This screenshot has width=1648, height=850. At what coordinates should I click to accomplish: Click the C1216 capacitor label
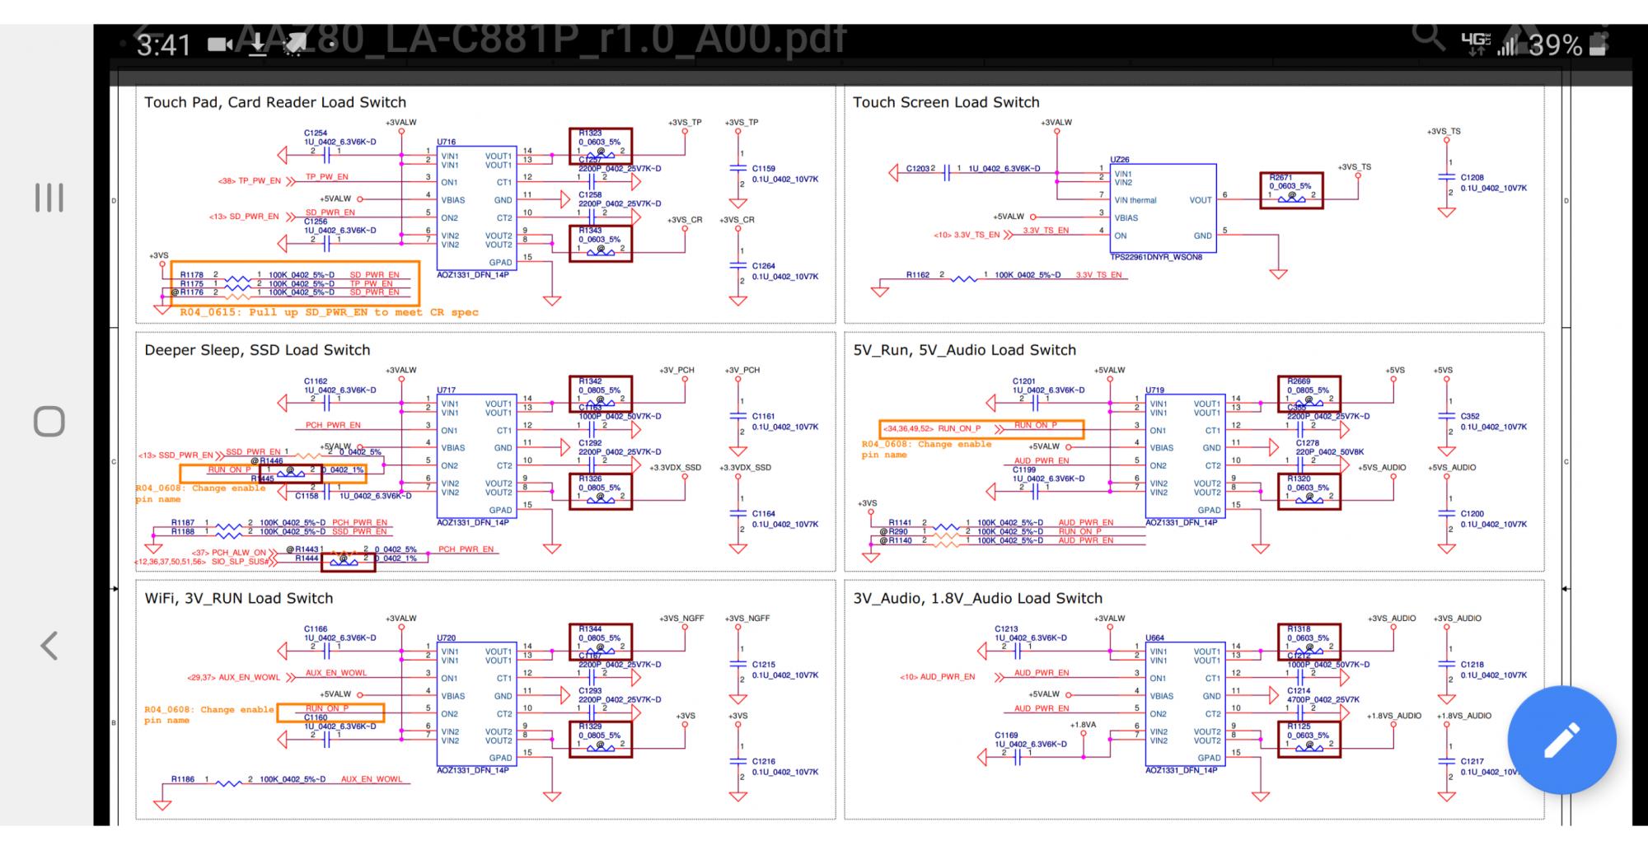click(764, 762)
